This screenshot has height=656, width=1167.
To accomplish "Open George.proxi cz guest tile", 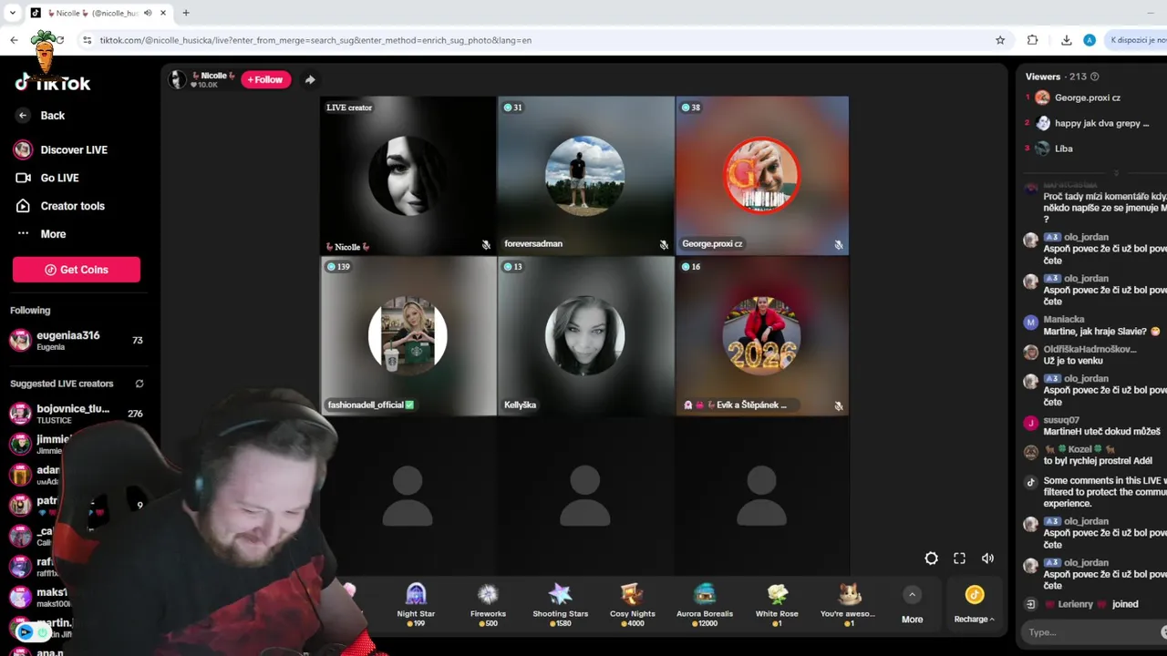I will tap(762, 176).
